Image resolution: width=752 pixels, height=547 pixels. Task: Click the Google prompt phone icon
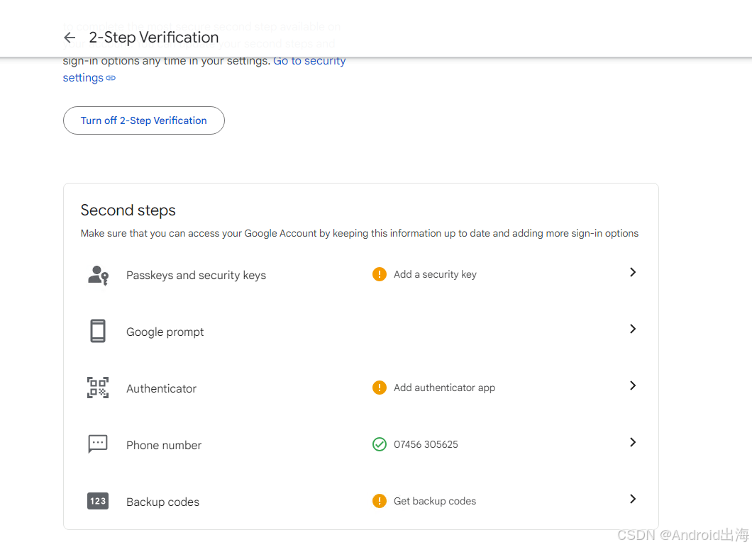(x=98, y=331)
